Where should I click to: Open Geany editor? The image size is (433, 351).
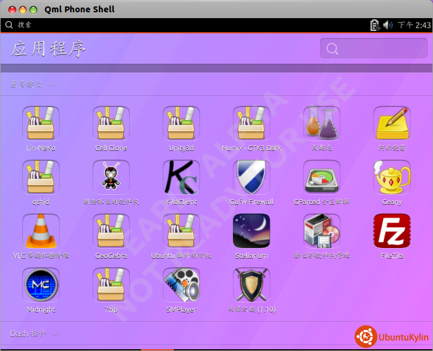(392, 177)
